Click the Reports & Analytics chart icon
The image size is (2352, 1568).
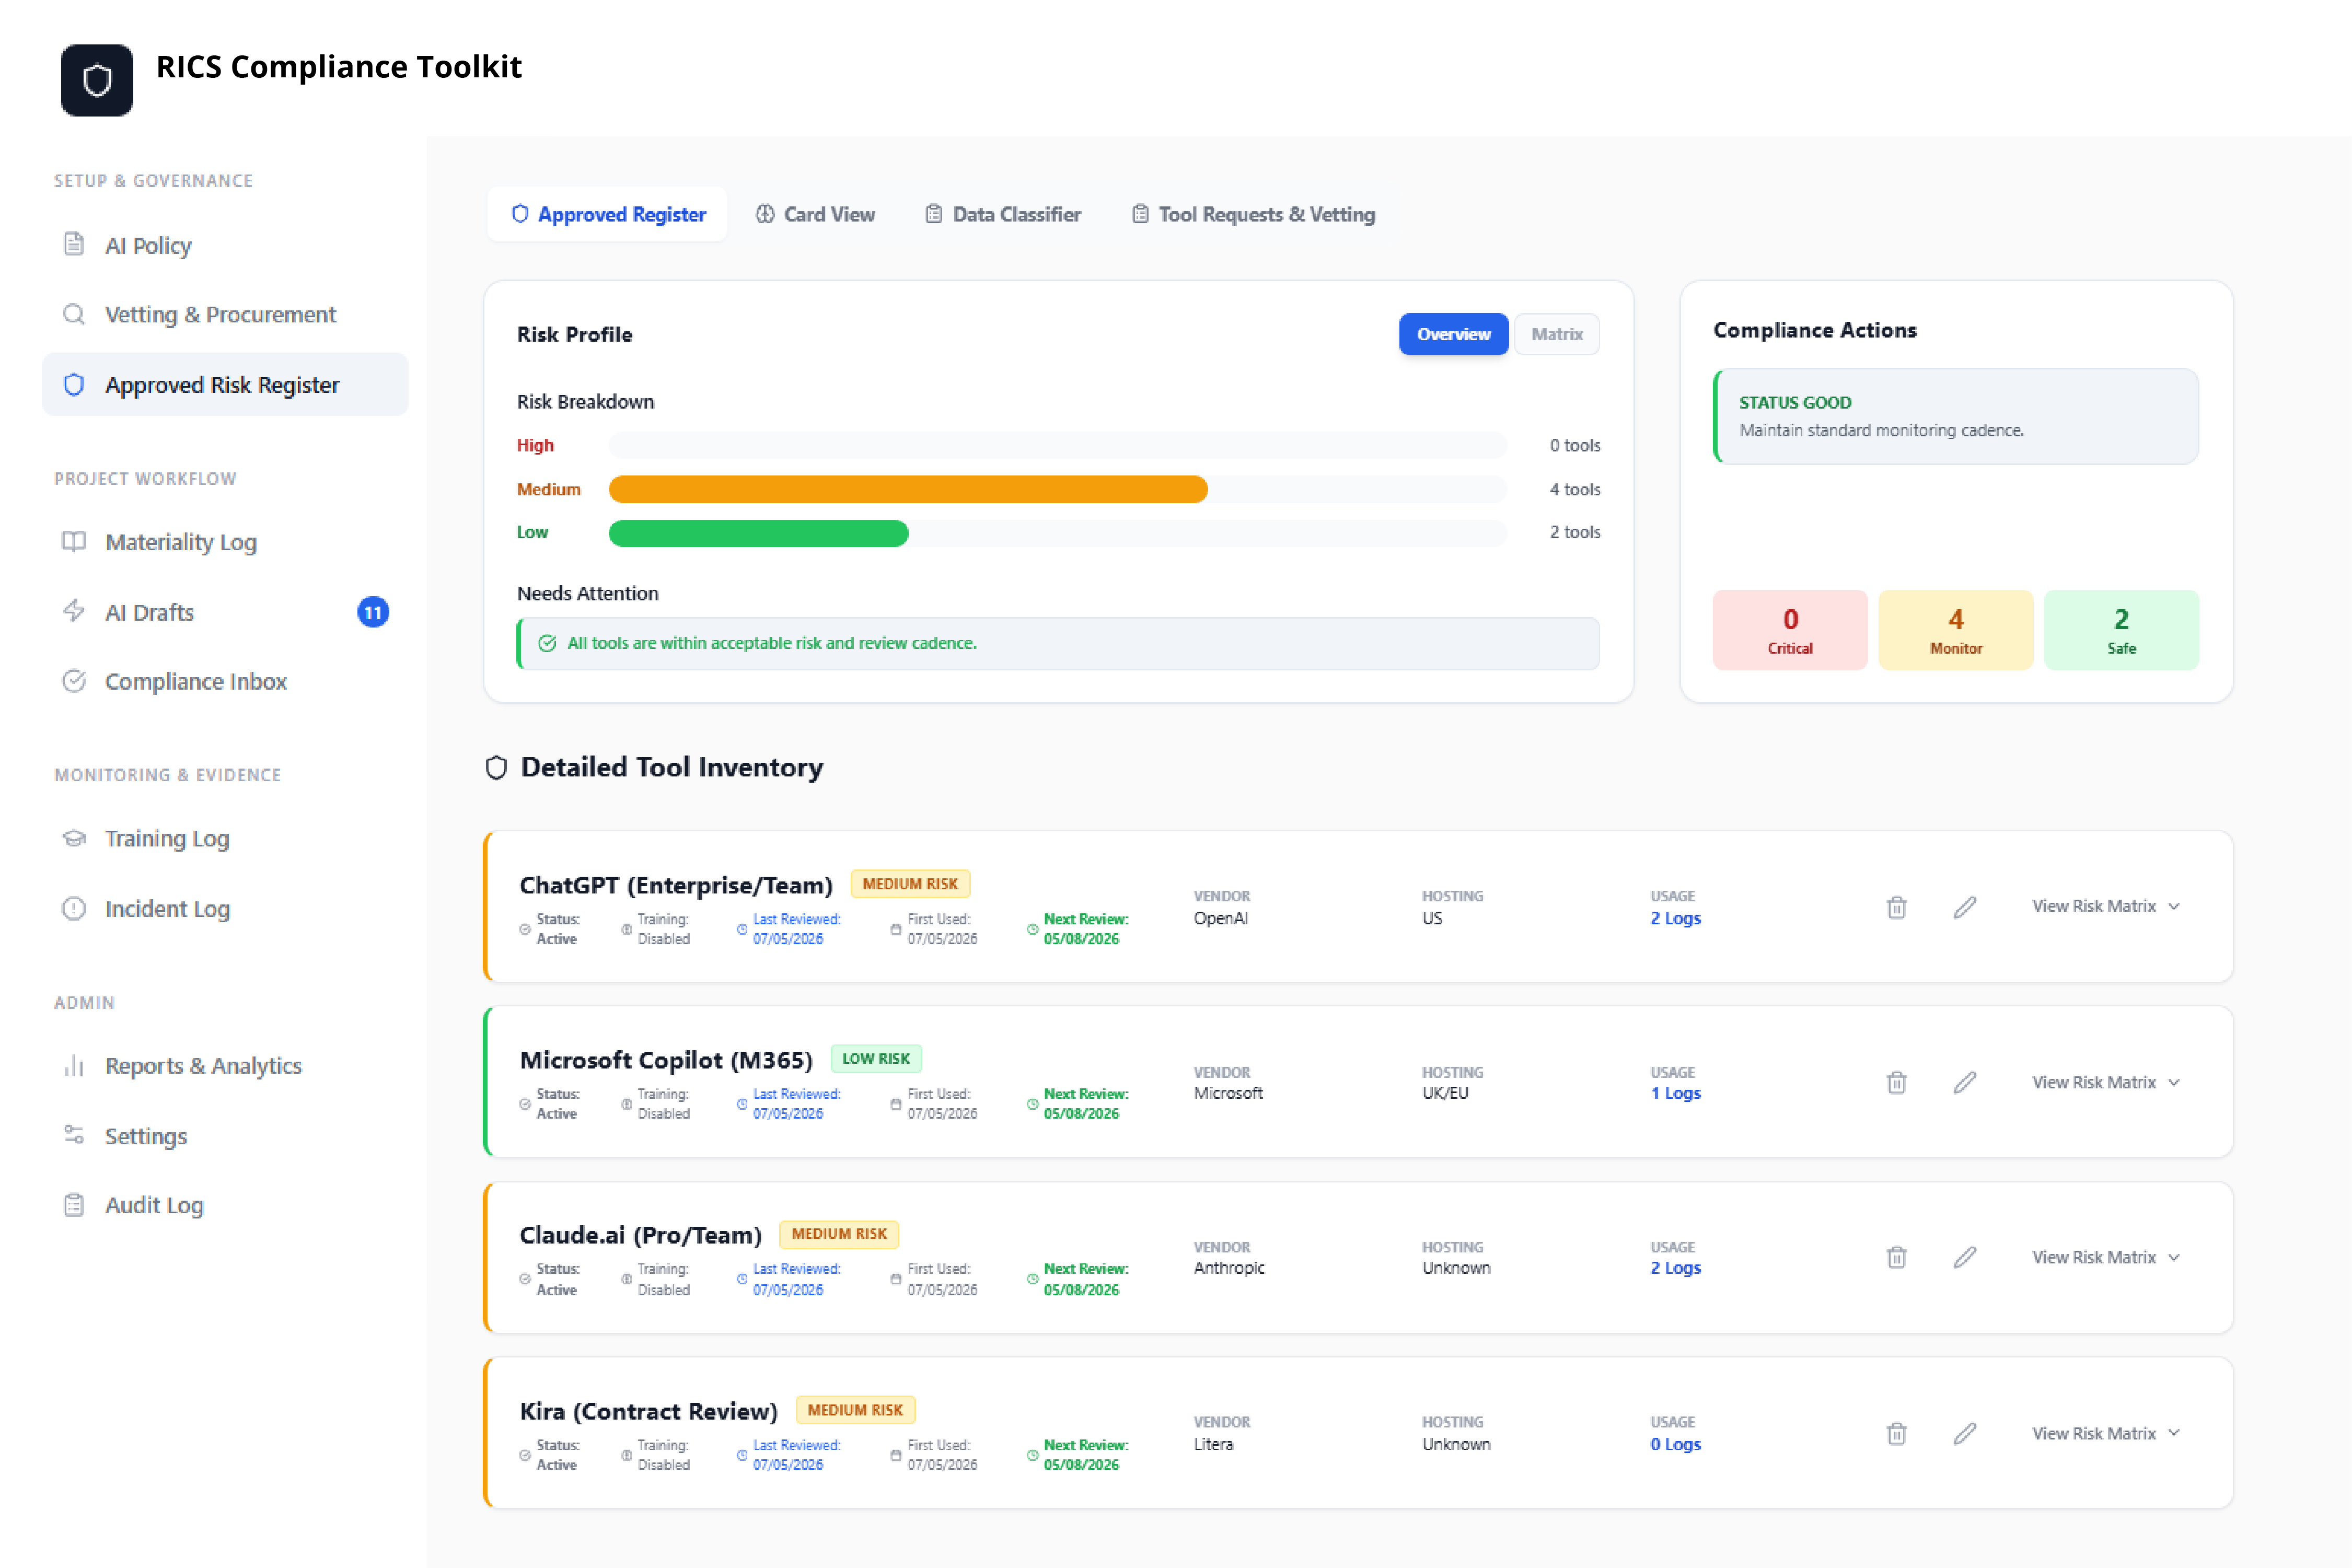pos(74,1065)
